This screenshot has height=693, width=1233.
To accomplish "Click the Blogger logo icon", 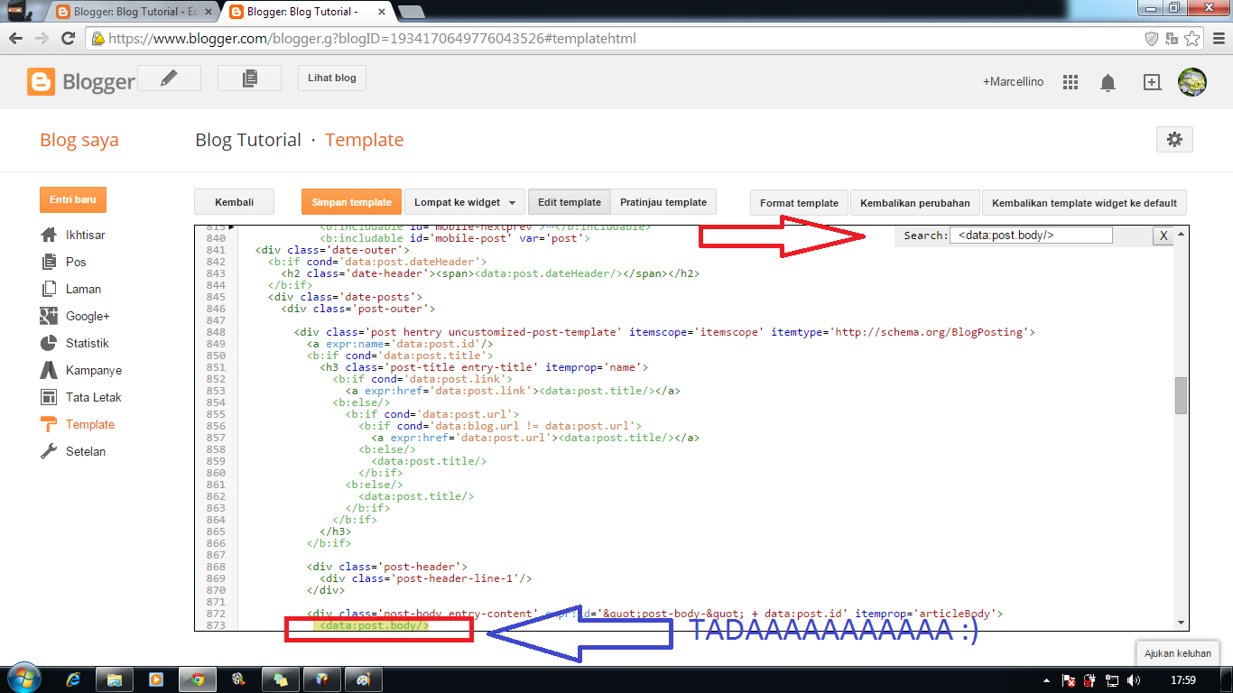I will 42,82.
